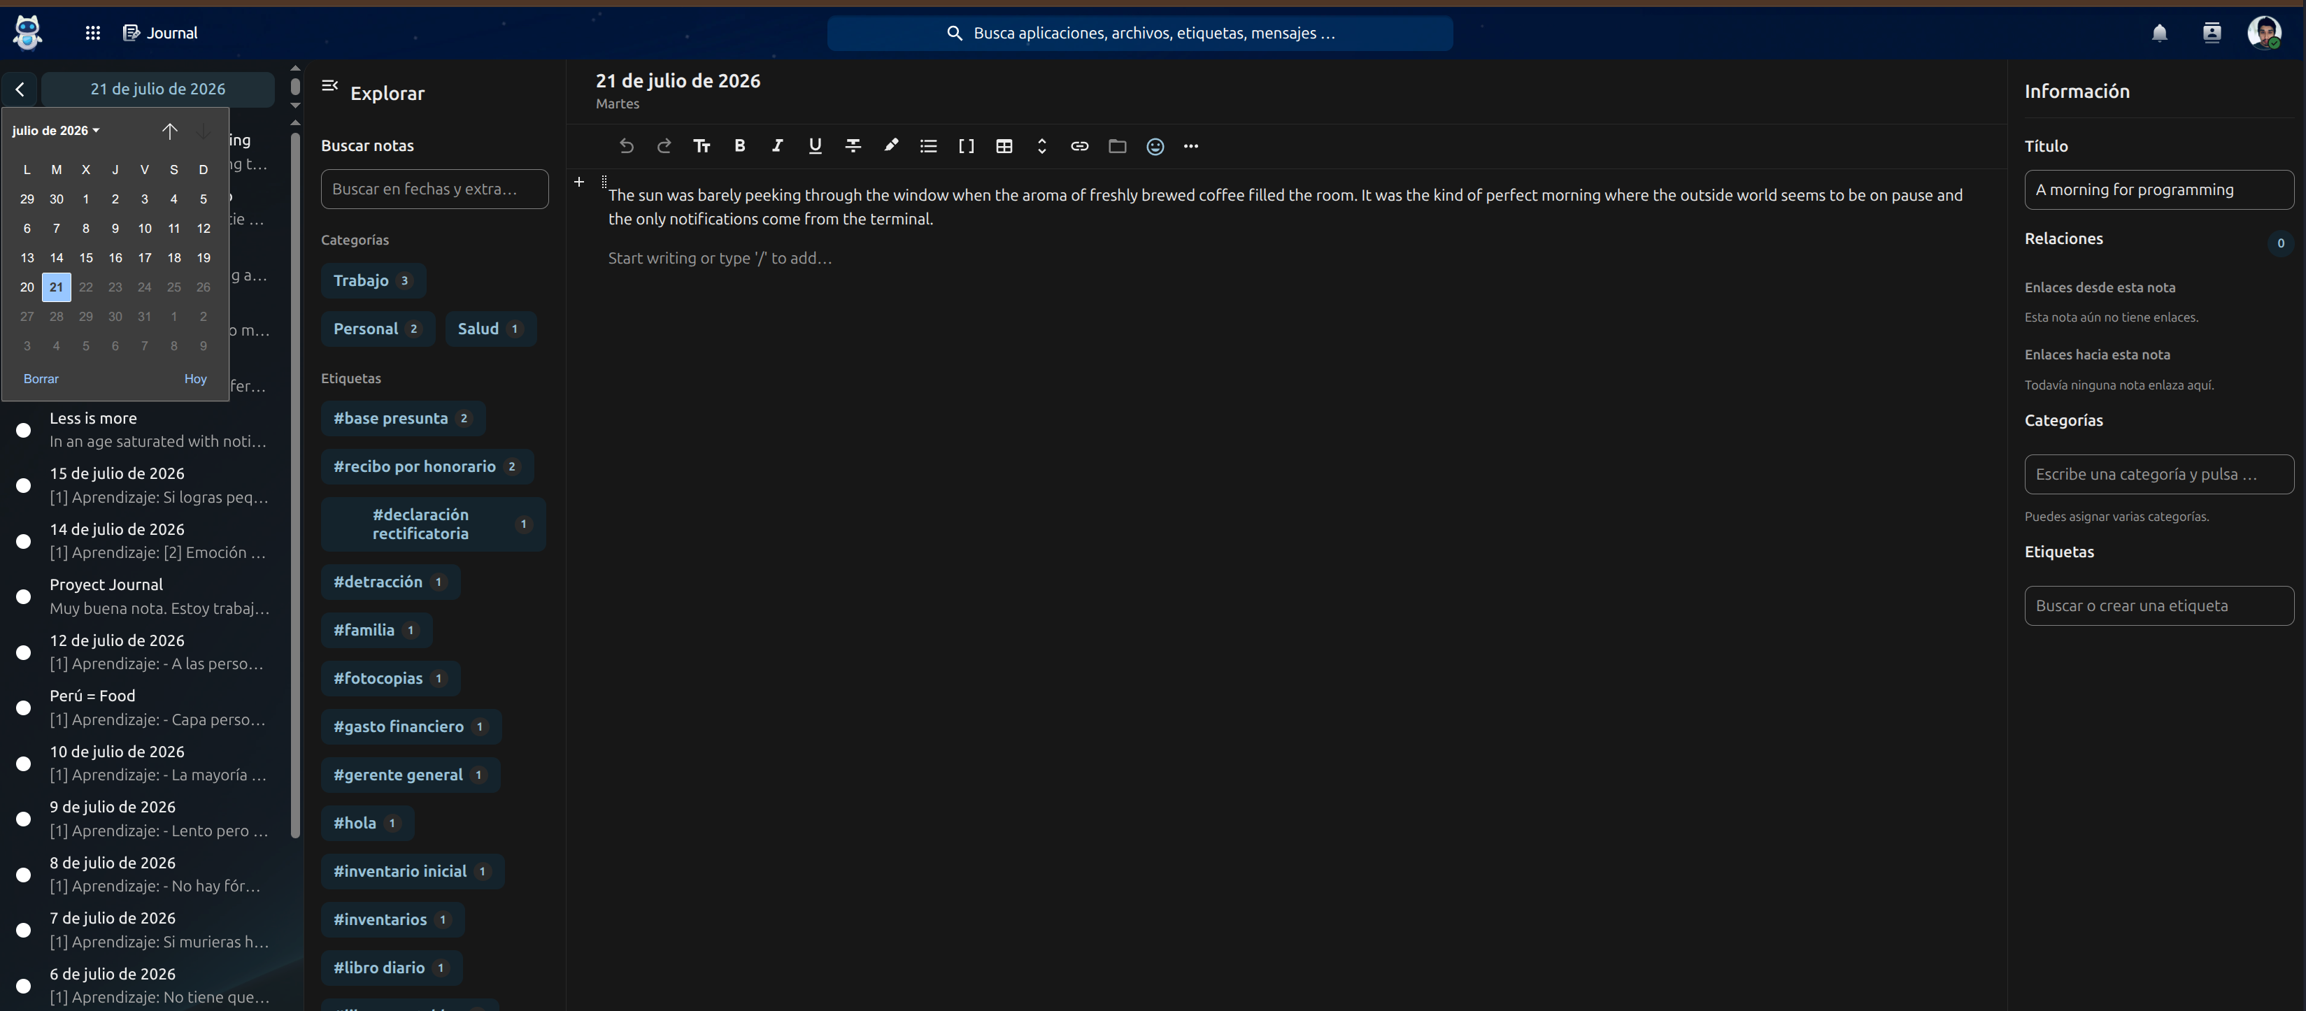Open the user profile avatar
The width and height of the screenshot is (2306, 1011).
[2264, 33]
